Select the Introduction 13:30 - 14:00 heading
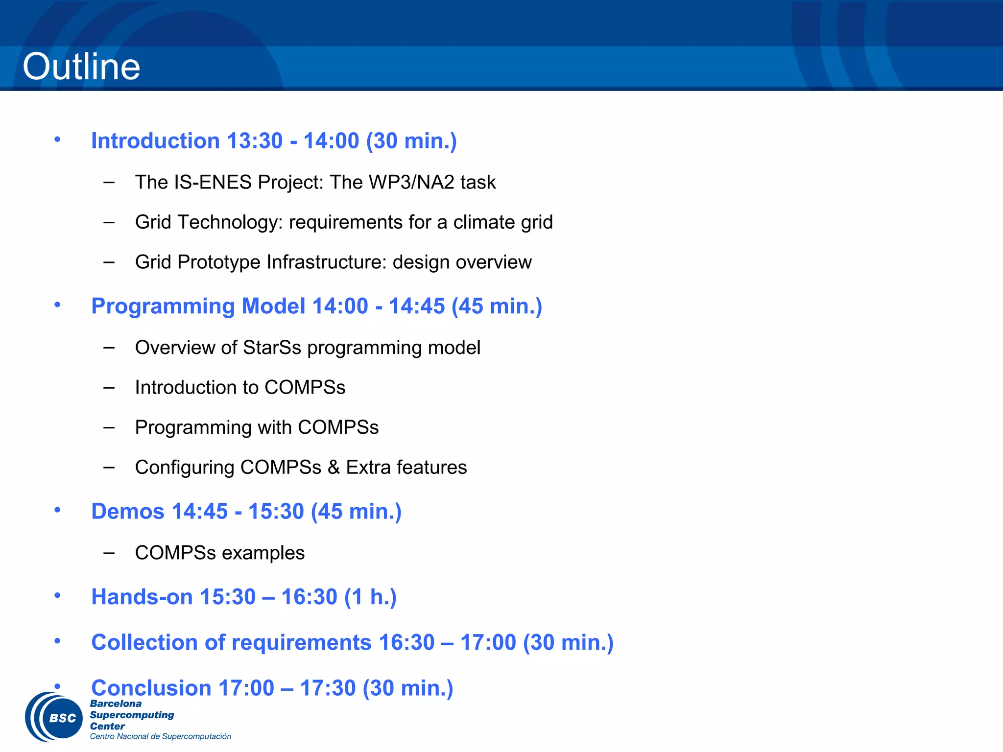1003x752 pixels. pyautogui.click(x=274, y=141)
